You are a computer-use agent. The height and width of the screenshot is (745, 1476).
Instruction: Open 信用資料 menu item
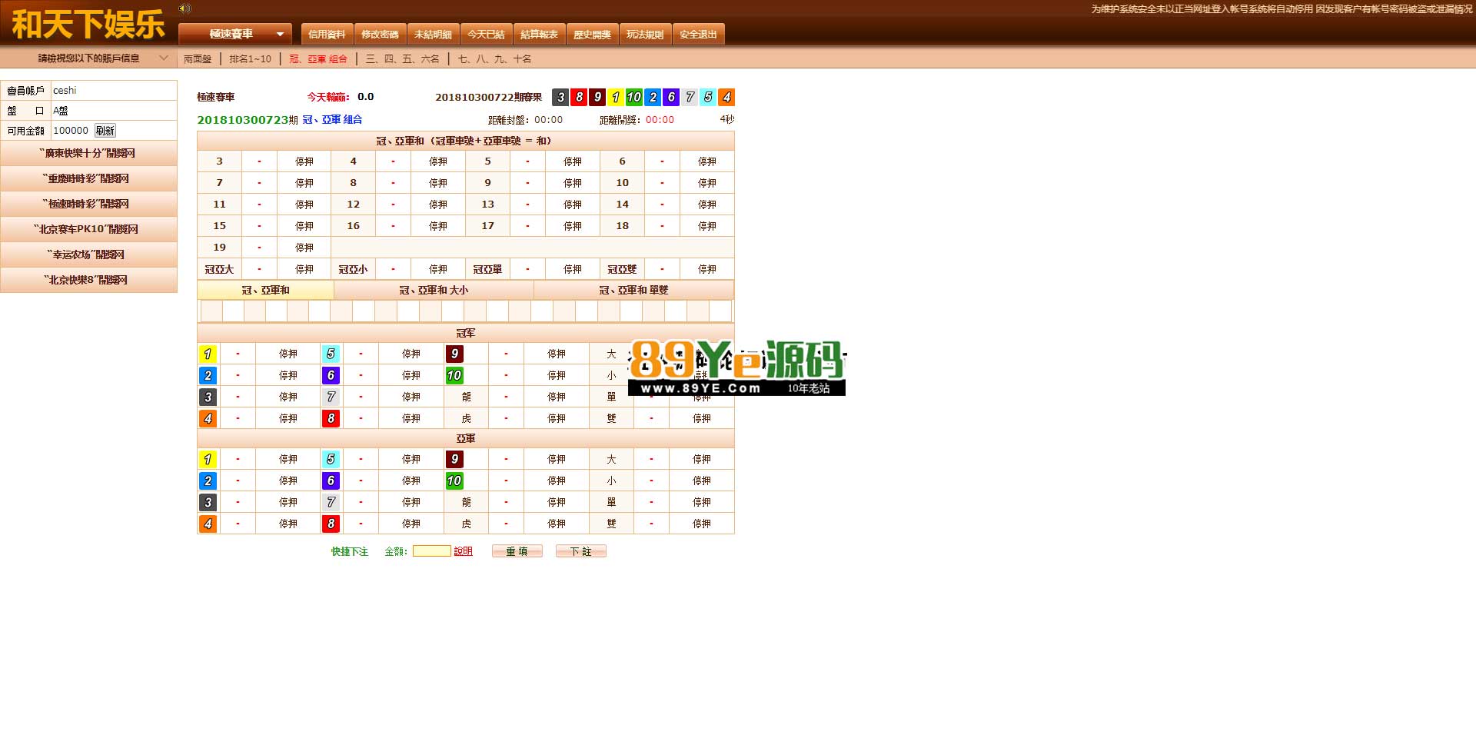click(327, 35)
